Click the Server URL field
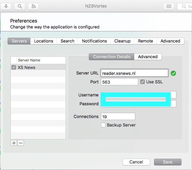This screenshot has height=170, width=192. pos(134,73)
